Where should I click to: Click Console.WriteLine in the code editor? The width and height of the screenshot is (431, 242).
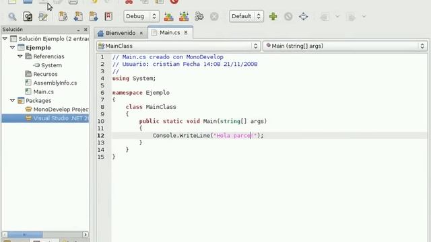coord(181,135)
